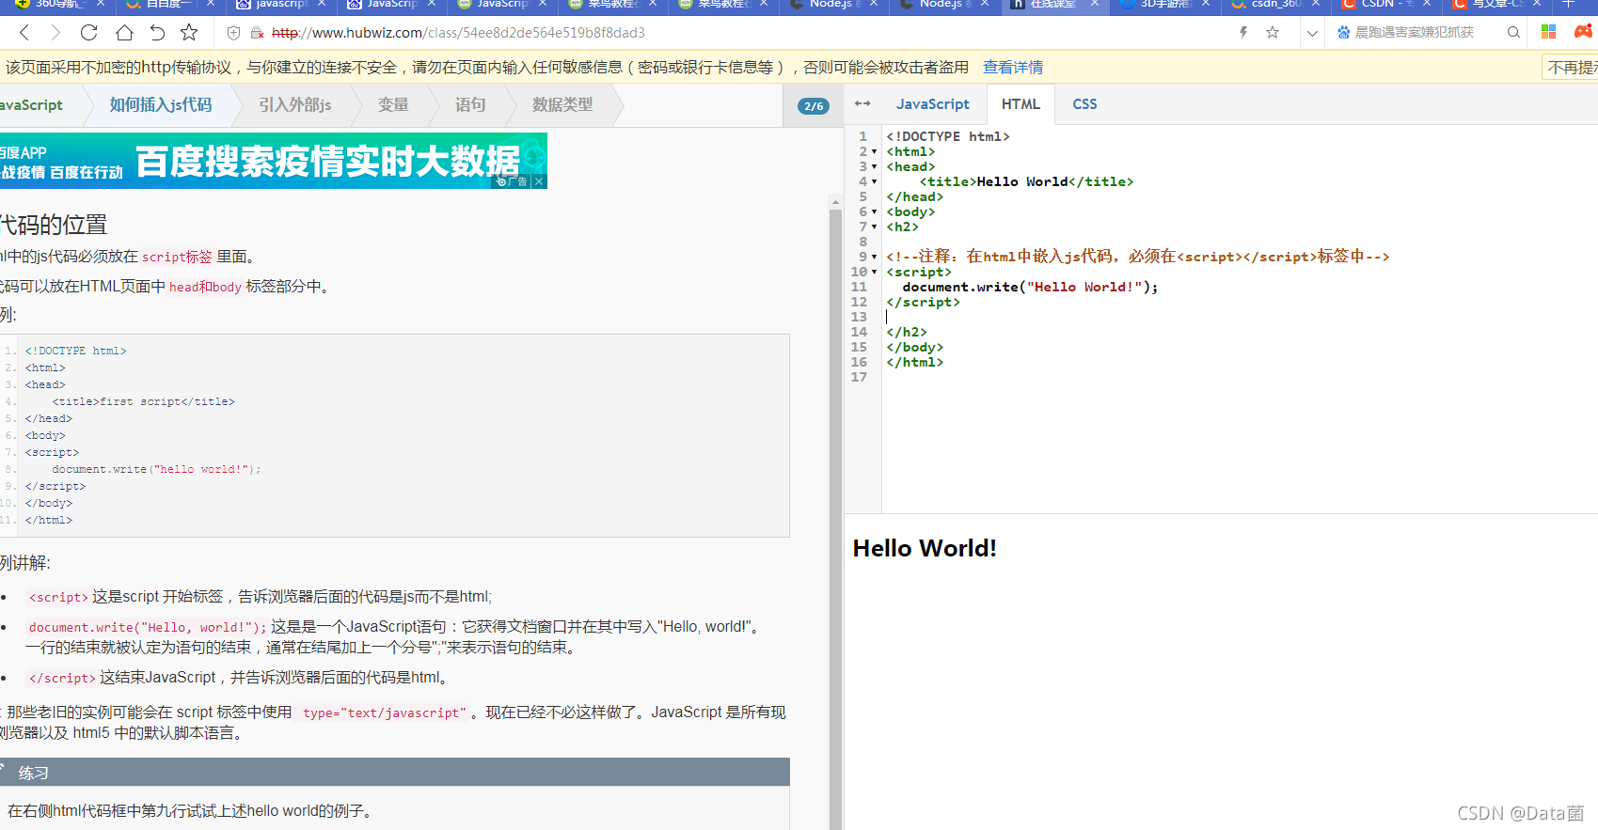Click the URL address field
This screenshot has height=830, width=1598.
click(734, 33)
